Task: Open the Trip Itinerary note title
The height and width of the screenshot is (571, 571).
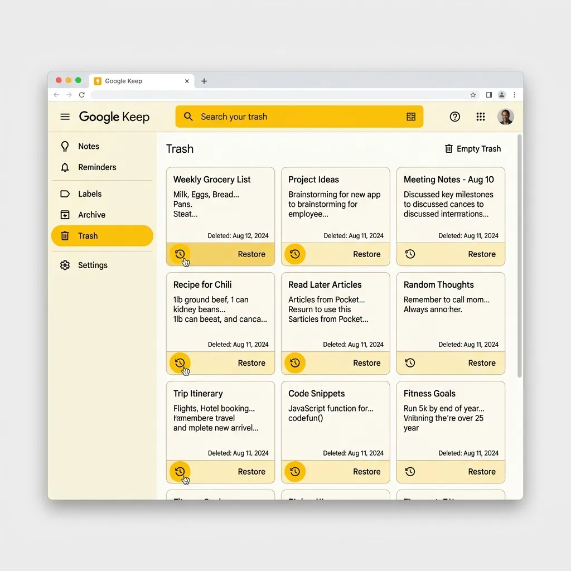Action: [198, 394]
